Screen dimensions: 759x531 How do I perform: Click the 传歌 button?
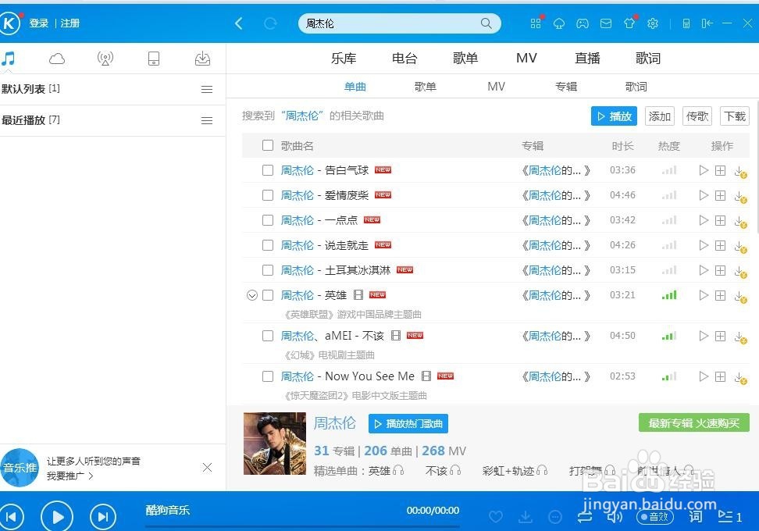tap(697, 116)
